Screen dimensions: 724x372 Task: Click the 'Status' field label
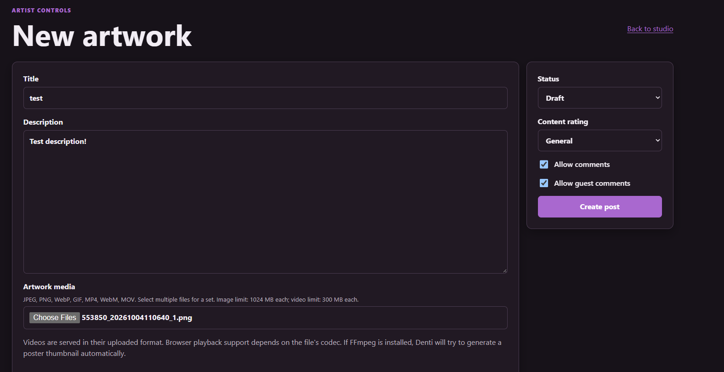coord(549,79)
